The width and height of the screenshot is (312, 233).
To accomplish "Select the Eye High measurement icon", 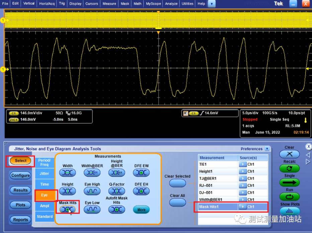I will click(x=92, y=191).
